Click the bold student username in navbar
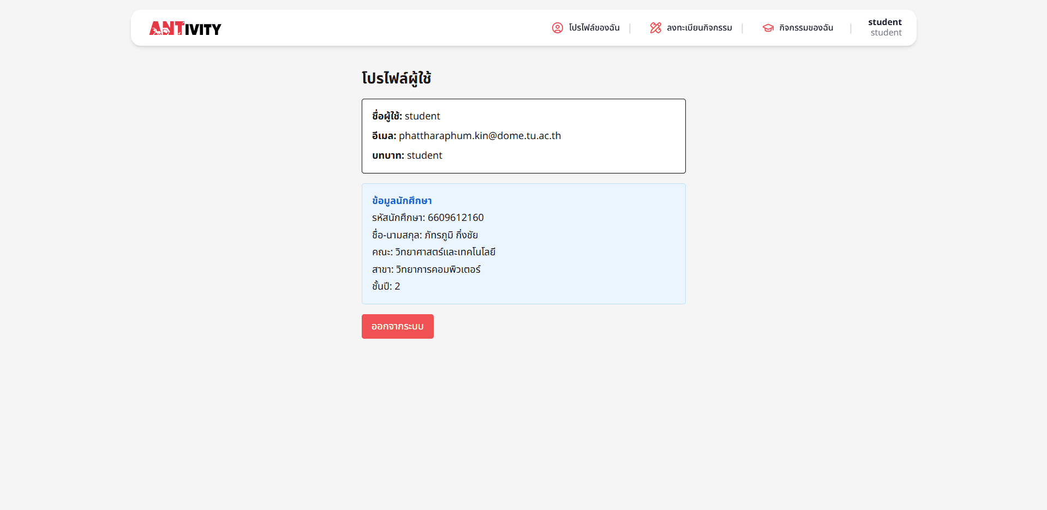1047x510 pixels. [884, 22]
